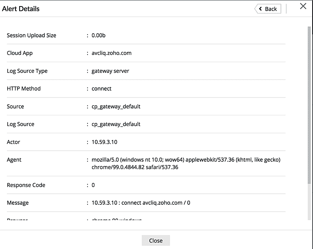Select the connect HTTP method value
This screenshot has width=313, height=249.
click(x=101, y=89)
